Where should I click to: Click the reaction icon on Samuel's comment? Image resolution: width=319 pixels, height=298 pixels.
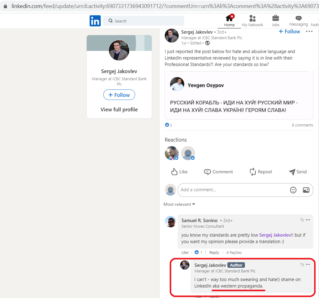[x=197, y=252]
